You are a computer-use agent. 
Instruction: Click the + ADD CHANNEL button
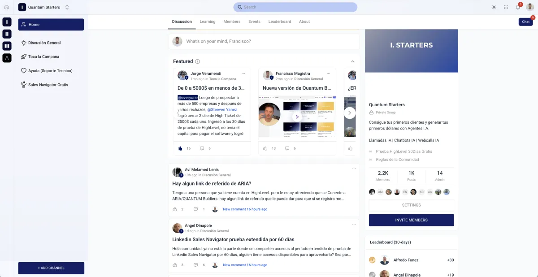pos(51,268)
